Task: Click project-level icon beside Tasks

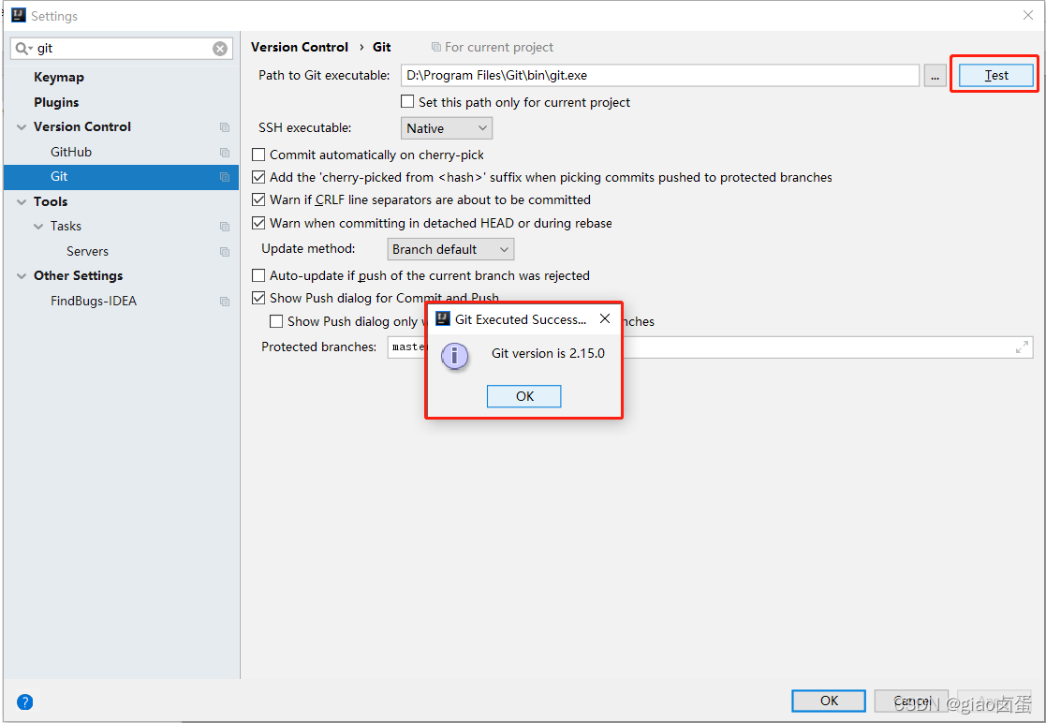Action: [225, 227]
